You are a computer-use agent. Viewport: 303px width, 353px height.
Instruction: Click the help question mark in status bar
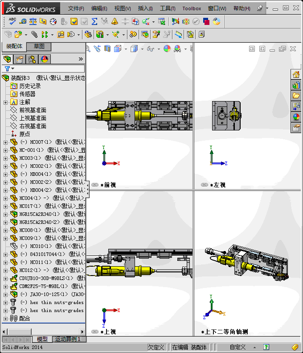pos(266,347)
